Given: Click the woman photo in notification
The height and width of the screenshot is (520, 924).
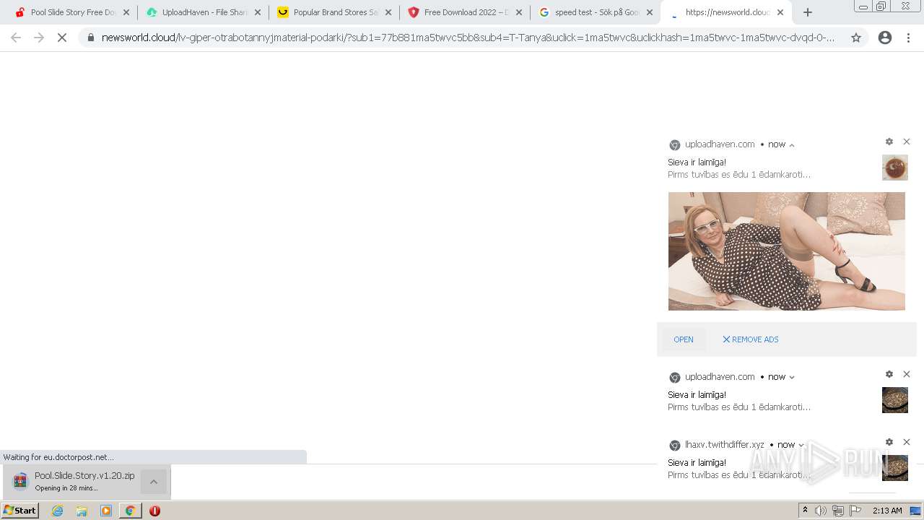Looking at the screenshot, I should click(x=786, y=251).
